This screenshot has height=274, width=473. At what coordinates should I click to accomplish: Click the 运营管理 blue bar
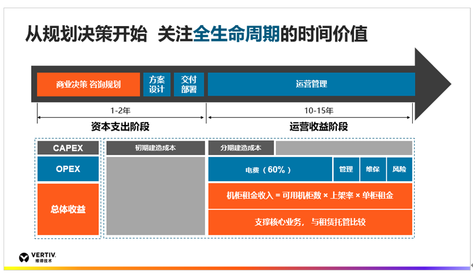[x=311, y=84]
